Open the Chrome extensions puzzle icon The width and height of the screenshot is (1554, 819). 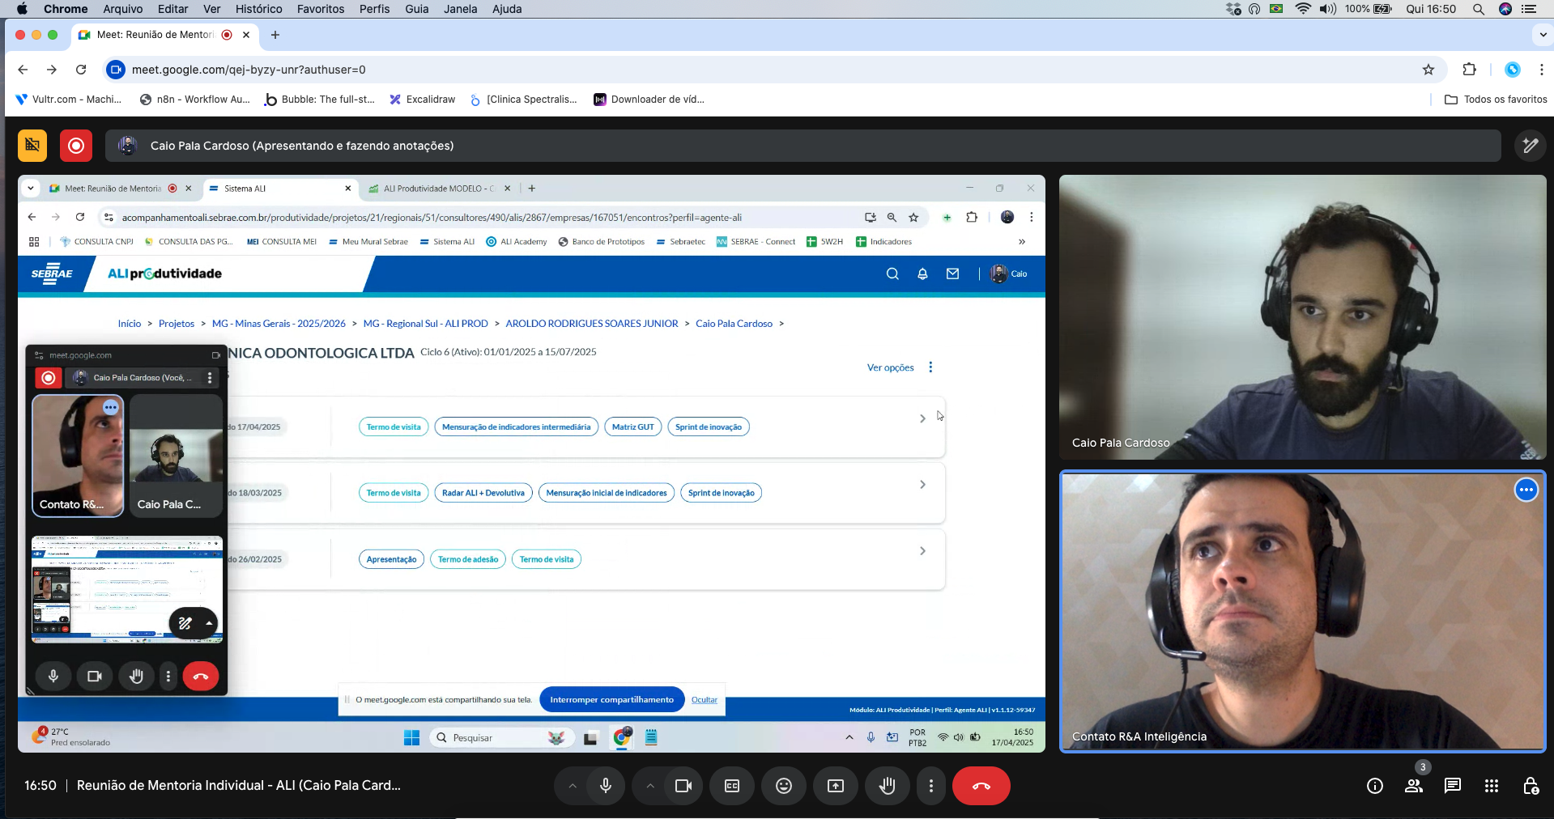1470,70
